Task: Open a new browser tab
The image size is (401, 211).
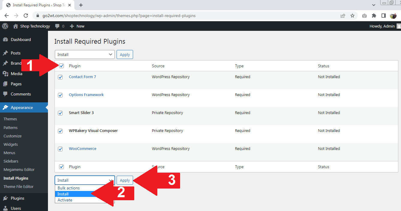Action: (81, 5)
